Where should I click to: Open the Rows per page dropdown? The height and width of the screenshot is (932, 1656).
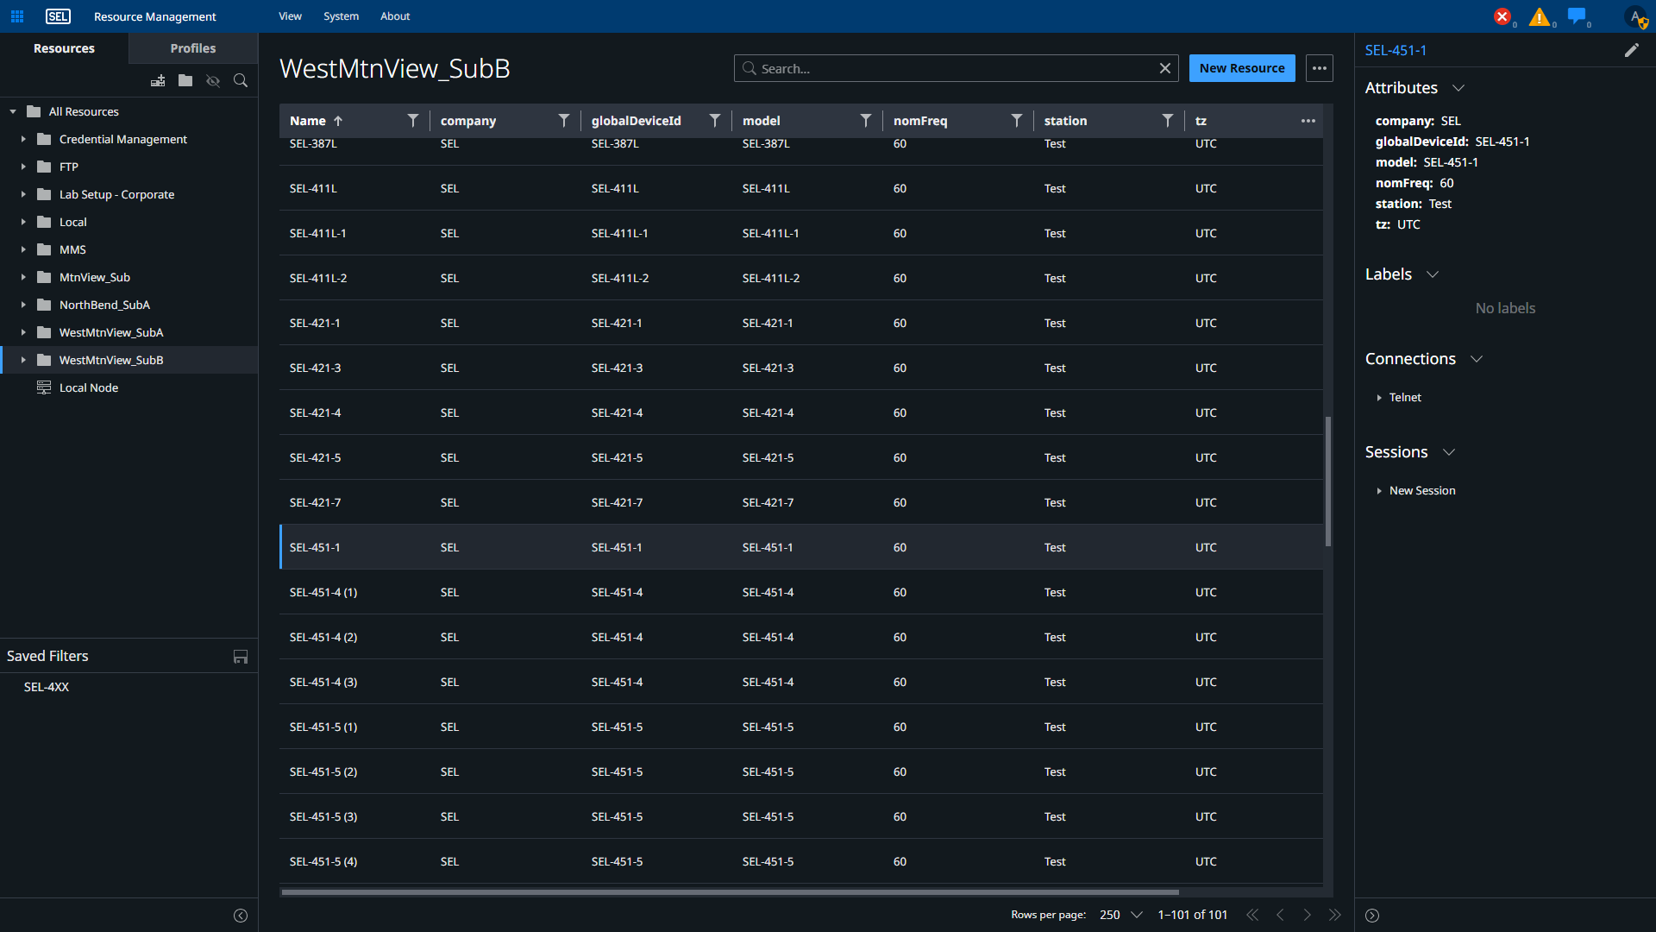point(1121,915)
